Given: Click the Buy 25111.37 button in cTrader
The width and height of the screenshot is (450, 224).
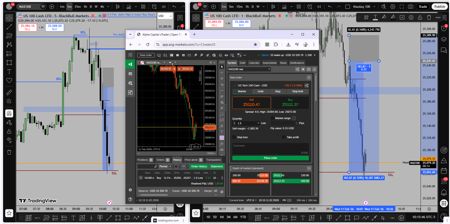Looking at the screenshot, I should pyautogui.click(x=290, y=103).
